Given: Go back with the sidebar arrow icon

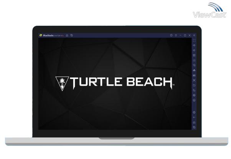Looking at the screenshot, I should (194, 118).
